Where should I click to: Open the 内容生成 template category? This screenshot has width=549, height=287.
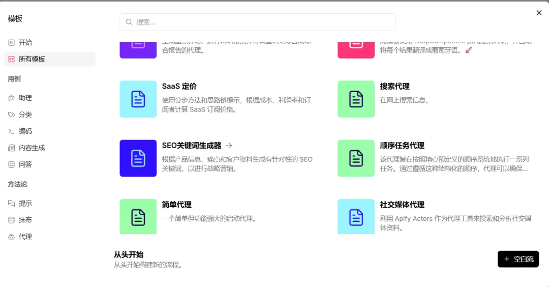[32, 148]
